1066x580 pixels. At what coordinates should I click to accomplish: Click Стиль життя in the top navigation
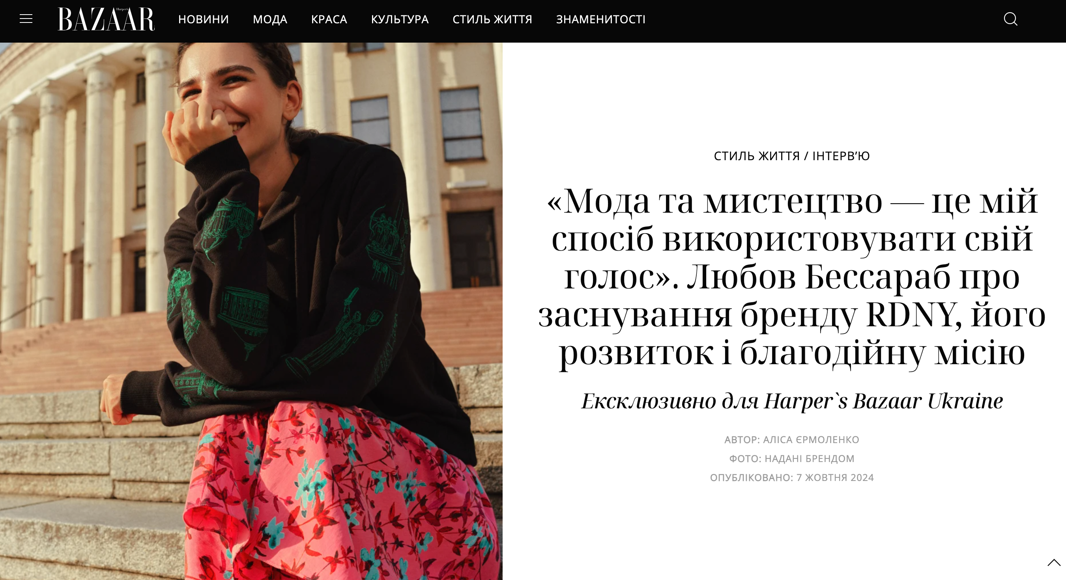pos(492,19)
